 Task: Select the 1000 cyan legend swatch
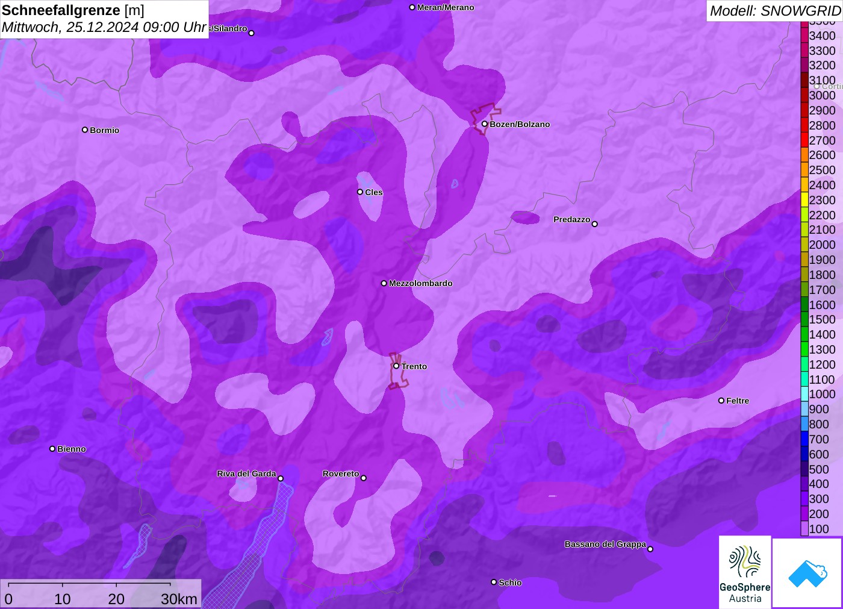point(804,394)
